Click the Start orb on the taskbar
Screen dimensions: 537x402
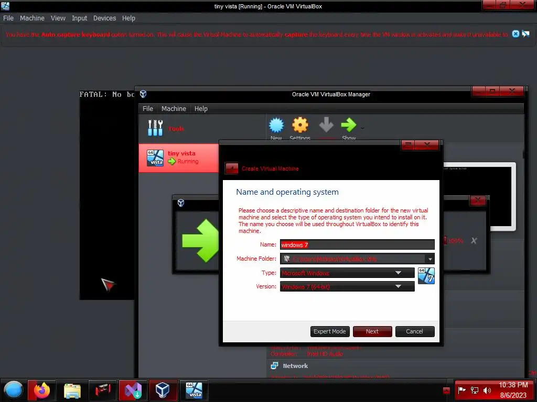coord(13,390)
